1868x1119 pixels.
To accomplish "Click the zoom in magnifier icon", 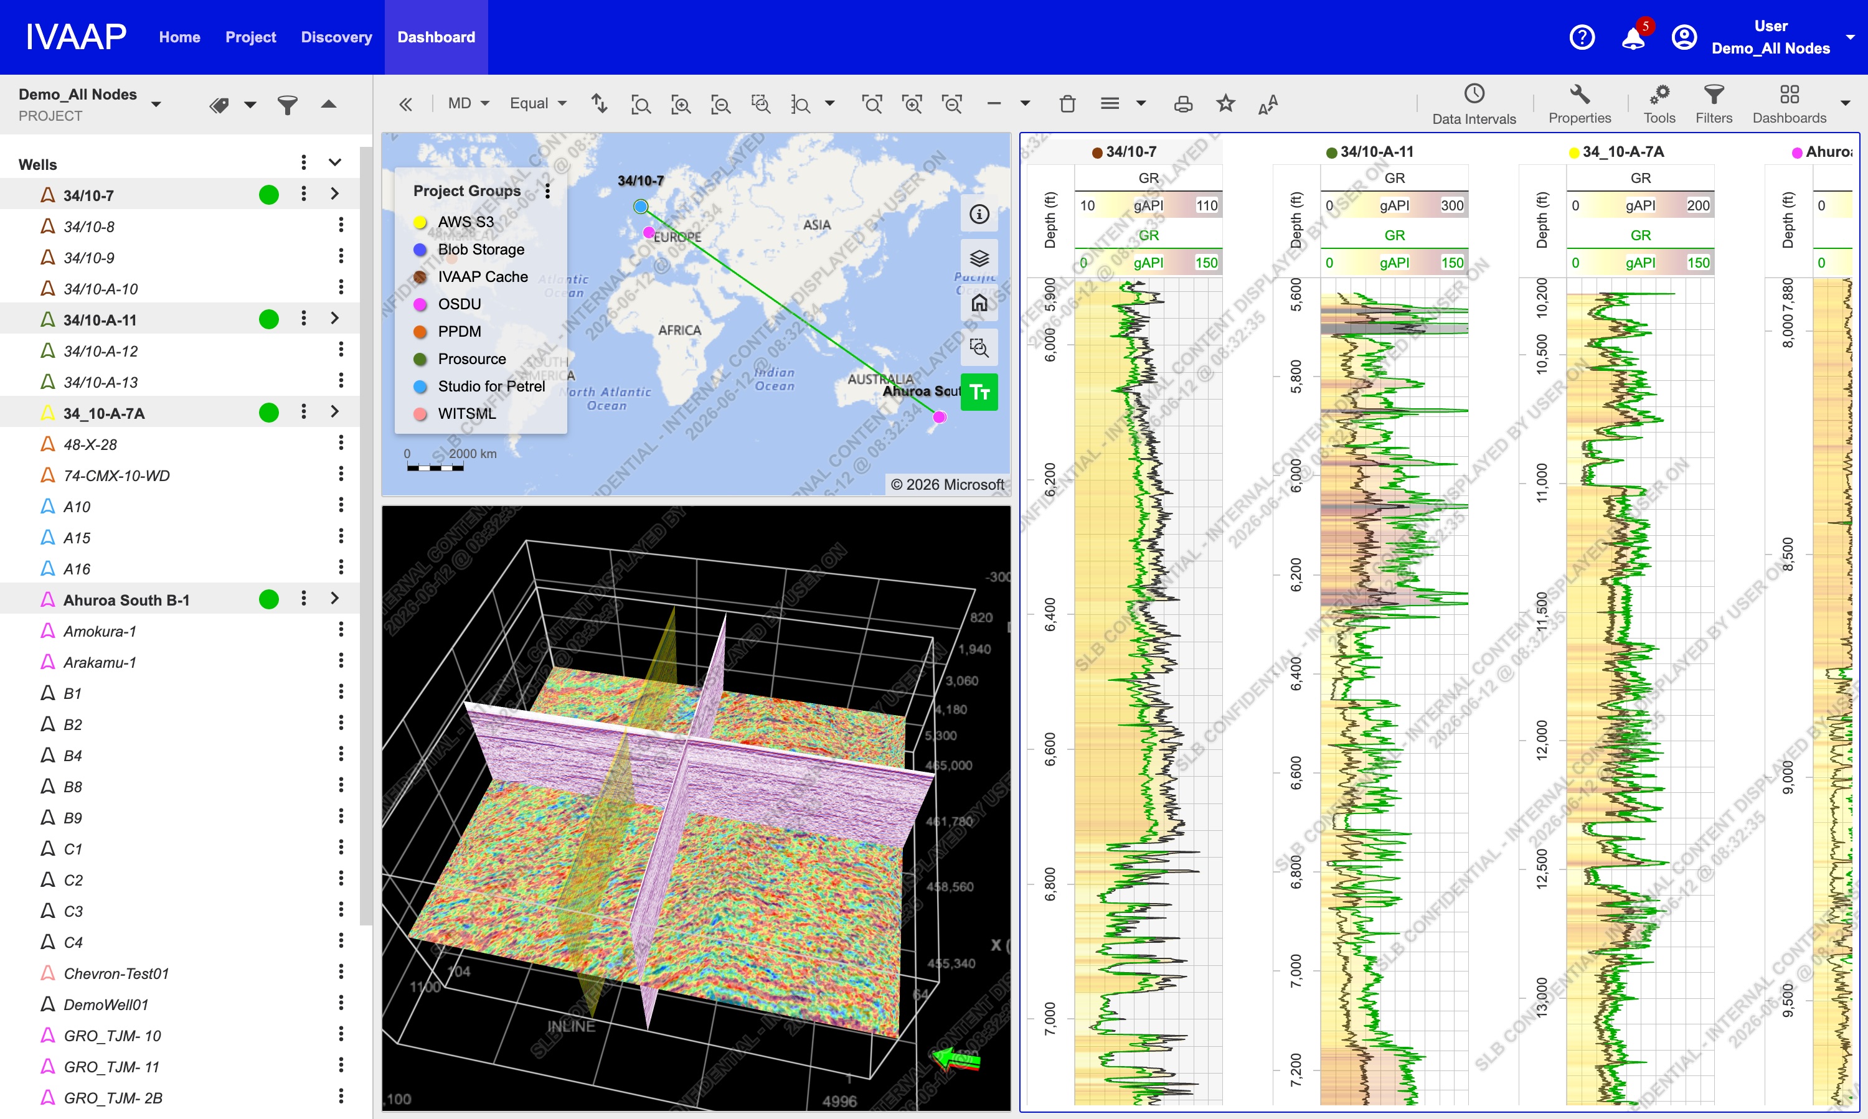I will (x=681, y=104).
